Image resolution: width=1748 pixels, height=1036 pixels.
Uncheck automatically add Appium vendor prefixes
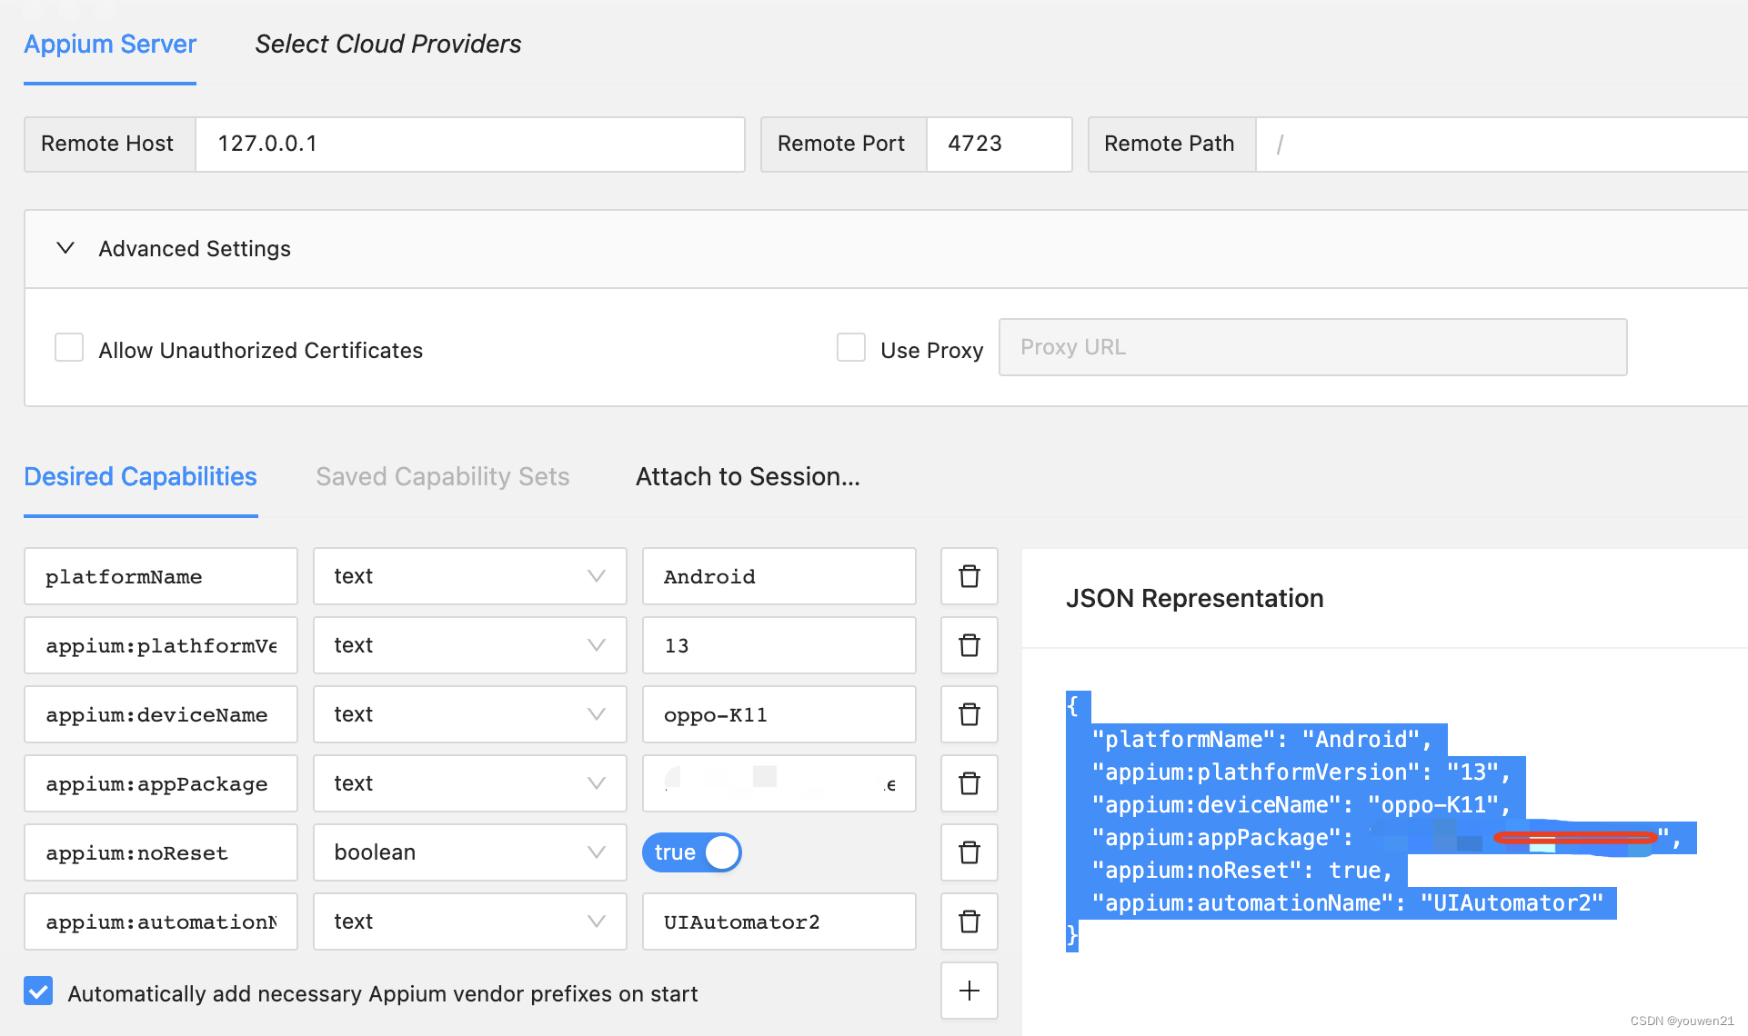coord(38,991)
